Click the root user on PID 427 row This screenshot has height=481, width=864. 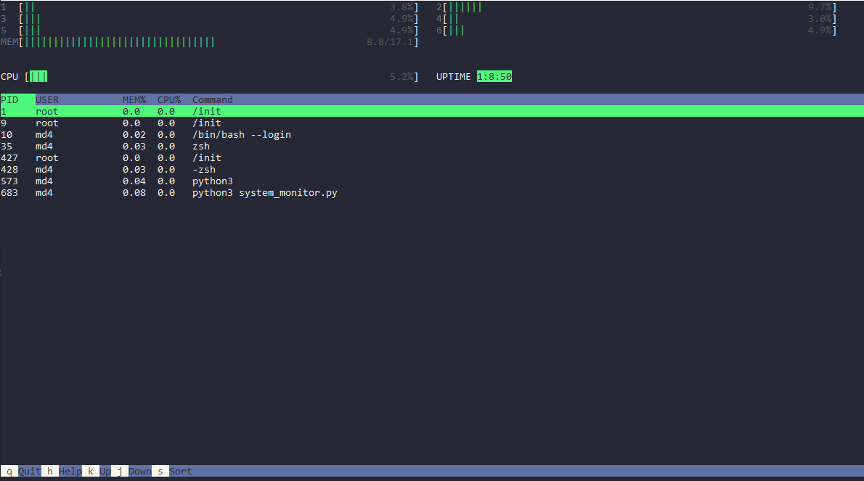pyautogui.click(x=47, y=157)
